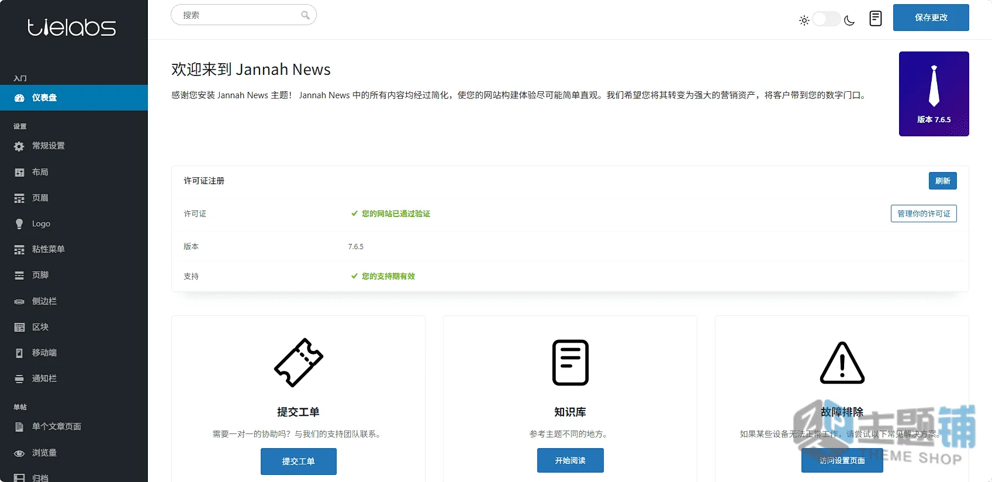Click 开始阅读 start reading button
The width and height of the screenshot is (992, 482).
[x=571, y=460]
